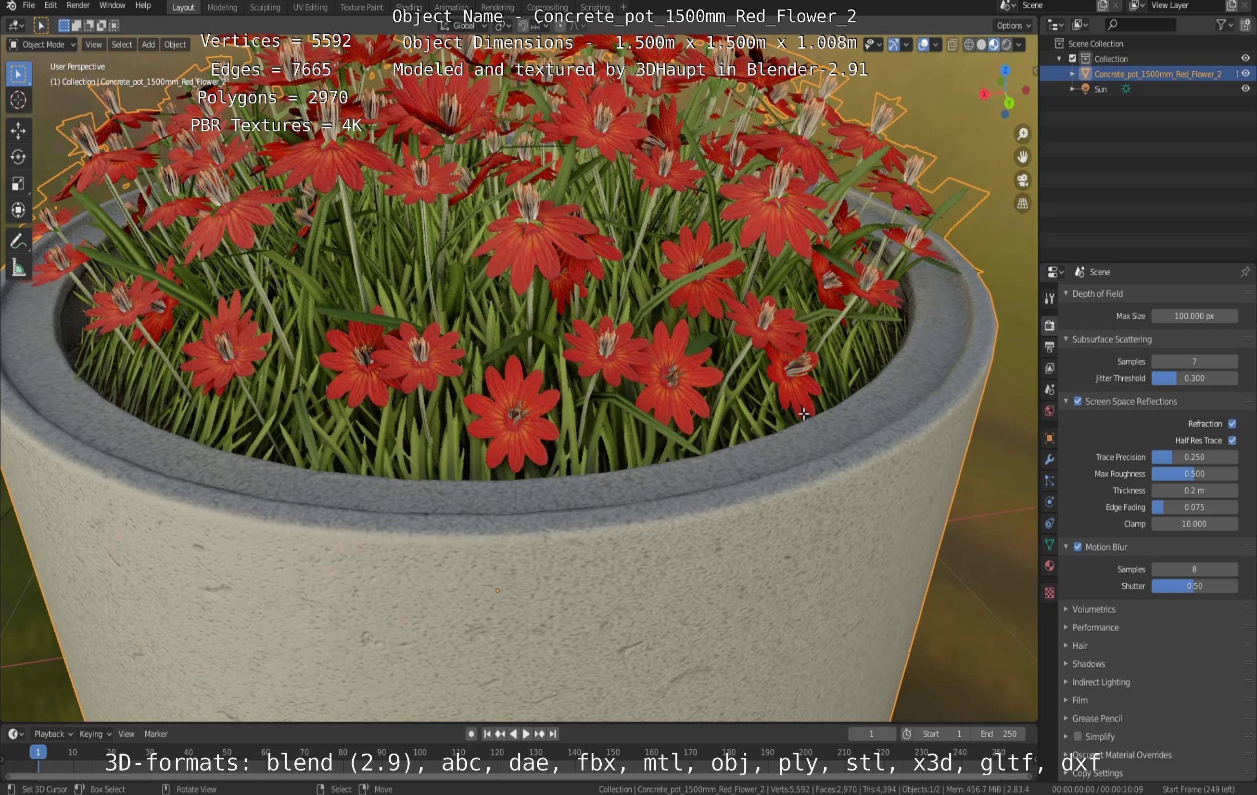Viewport: 1257px width, 795px height.
Task: Open the Playback dropdown in timeline
Action: click(x=53, y=734)
